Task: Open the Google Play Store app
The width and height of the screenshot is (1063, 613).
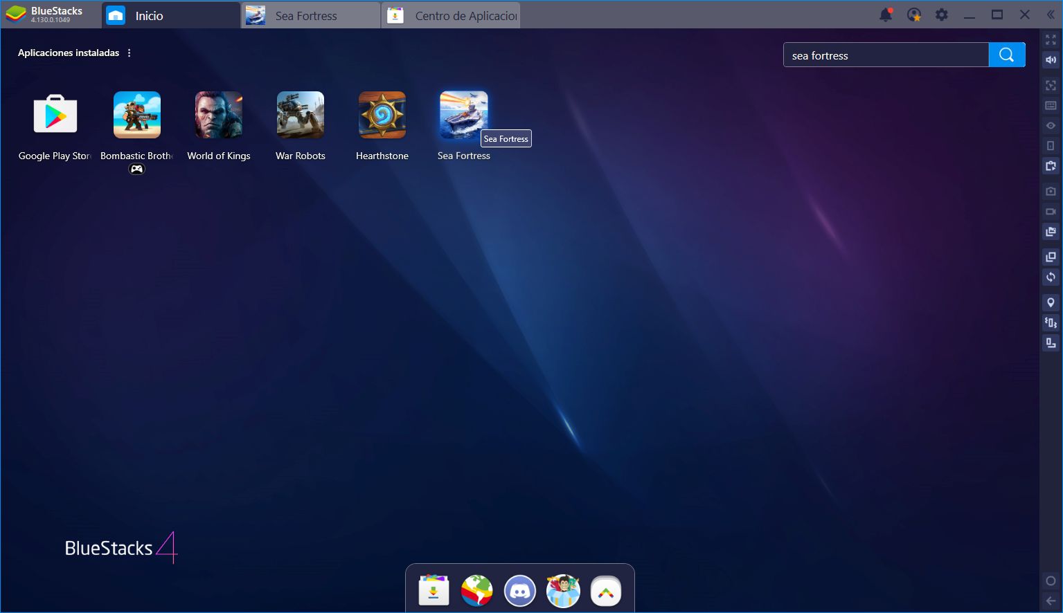Action: click(x=55, y=115)
